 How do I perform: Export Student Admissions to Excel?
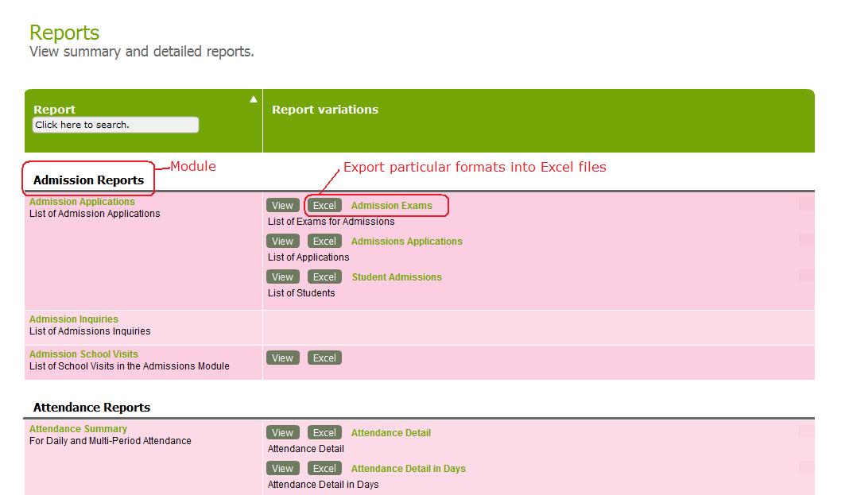click(x=324, y=277)
